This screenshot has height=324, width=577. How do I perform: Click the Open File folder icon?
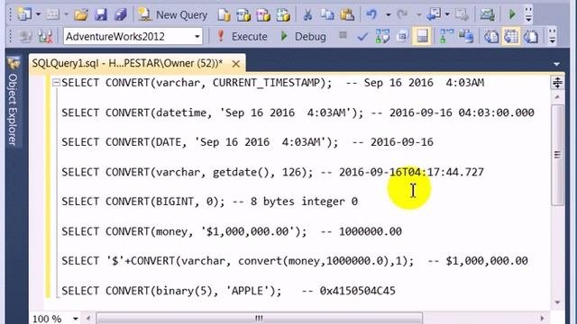81,14
